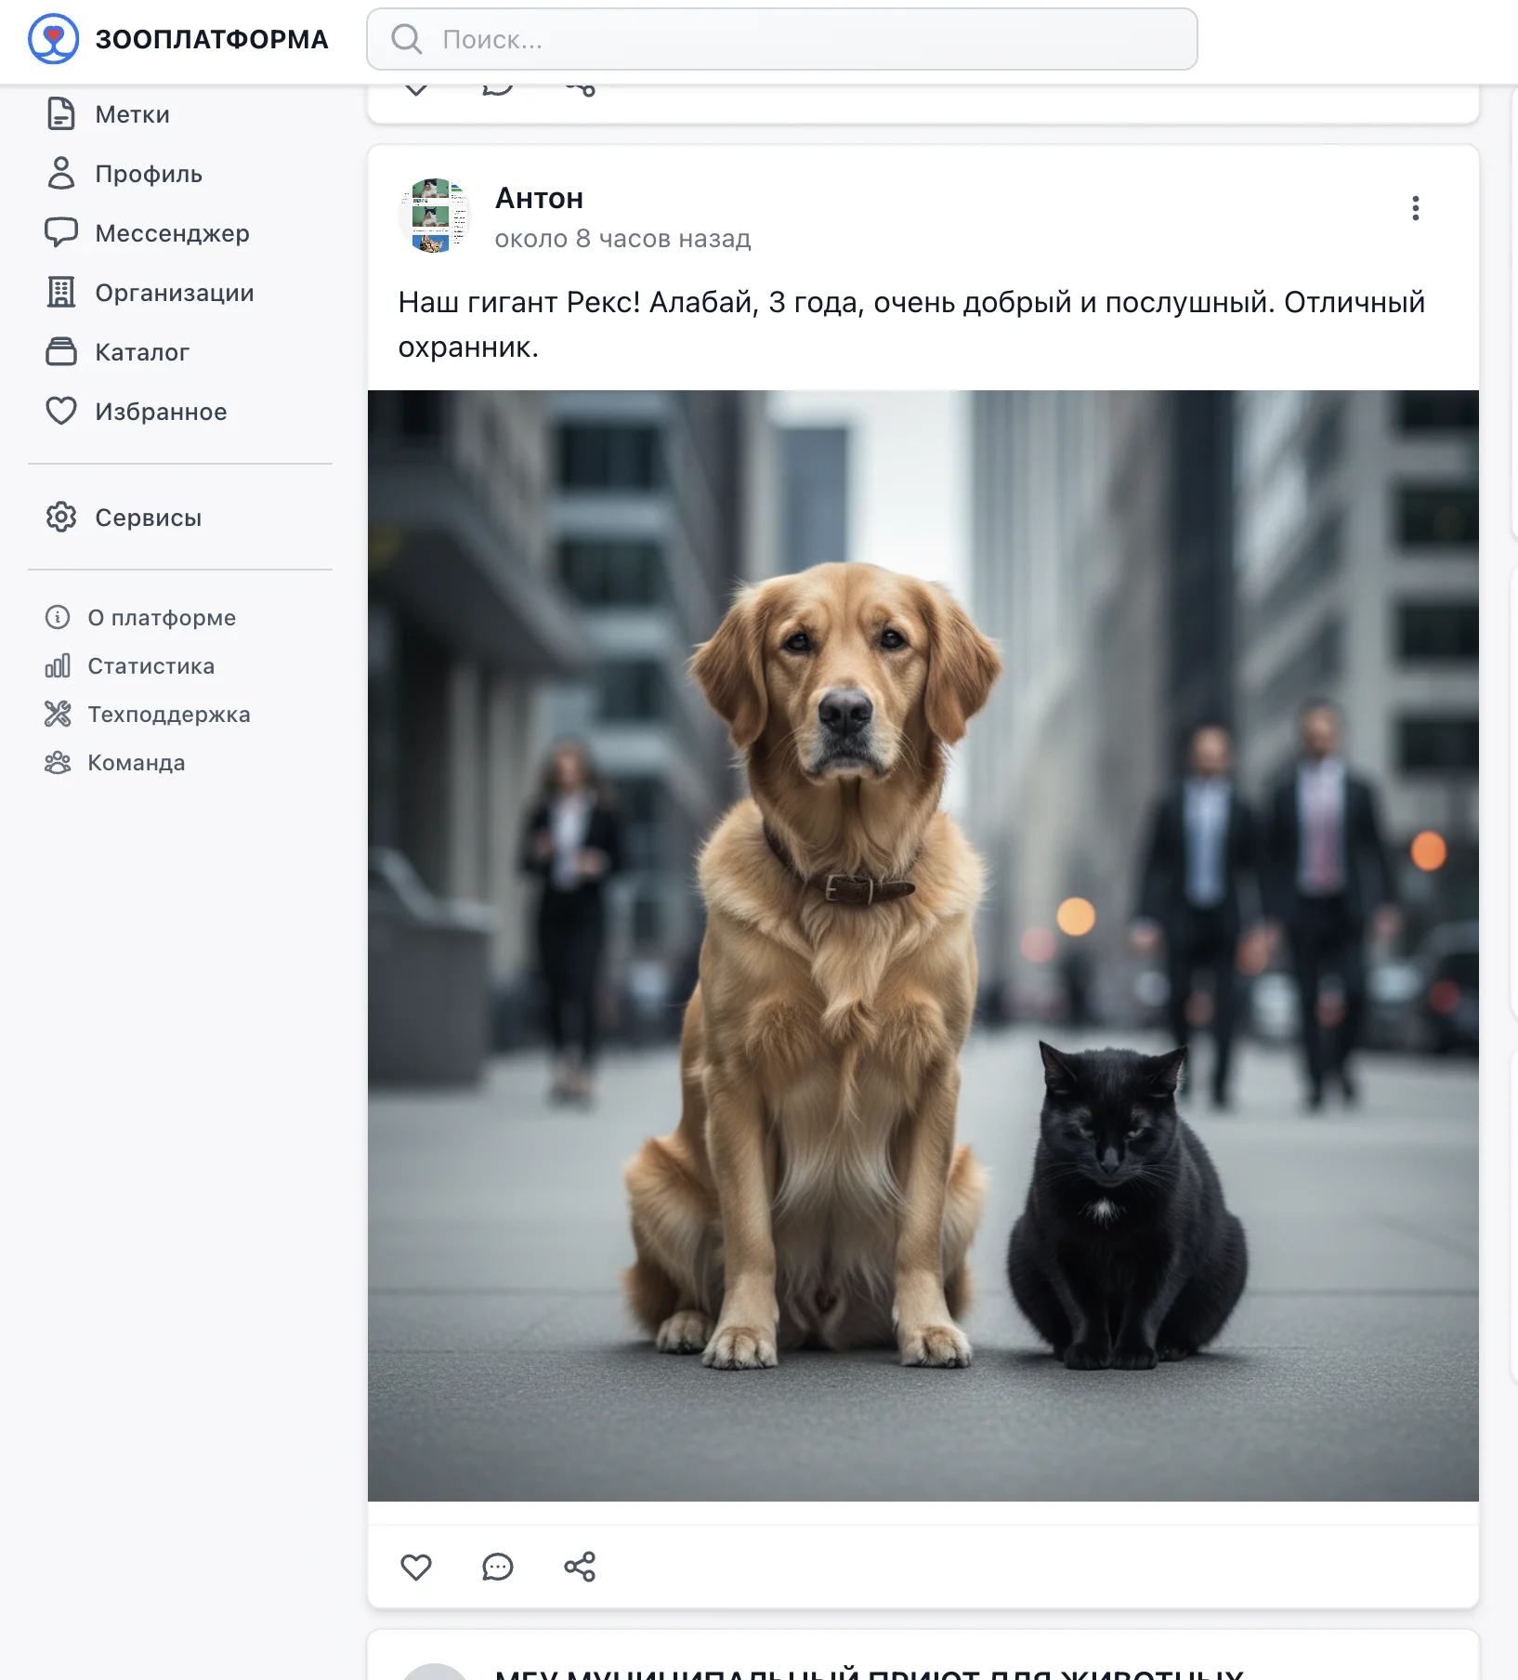Select the Организации building icon
This screenshot has height=1680, width=1518.
(x=61, y=293)
